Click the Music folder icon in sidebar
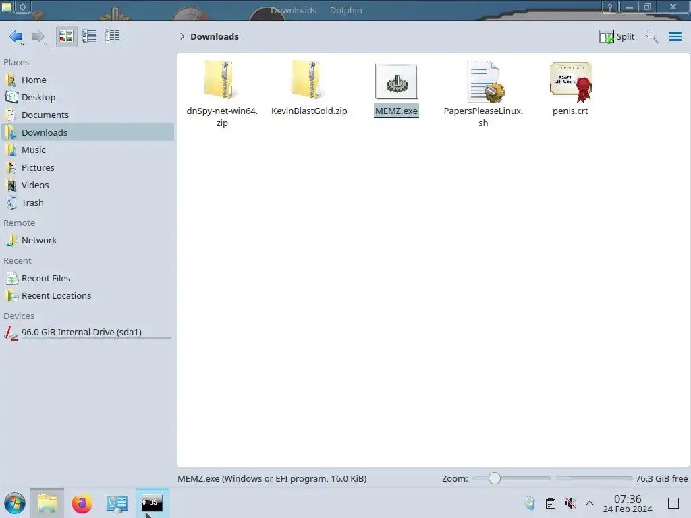The width and height of the screenshot is (691, 518). coord(11,150)
